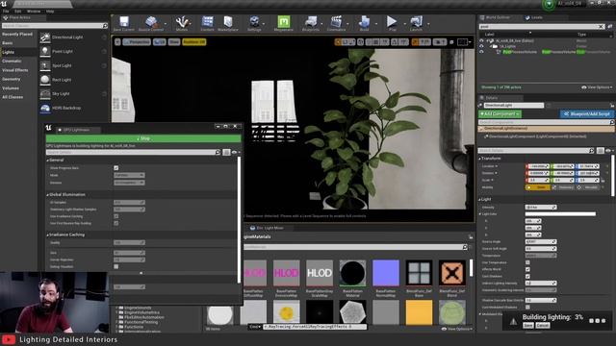Toggle visibility eye of PostProcessVolume row
This screenshot has height=346, width=616.
(x=481, y=52)
